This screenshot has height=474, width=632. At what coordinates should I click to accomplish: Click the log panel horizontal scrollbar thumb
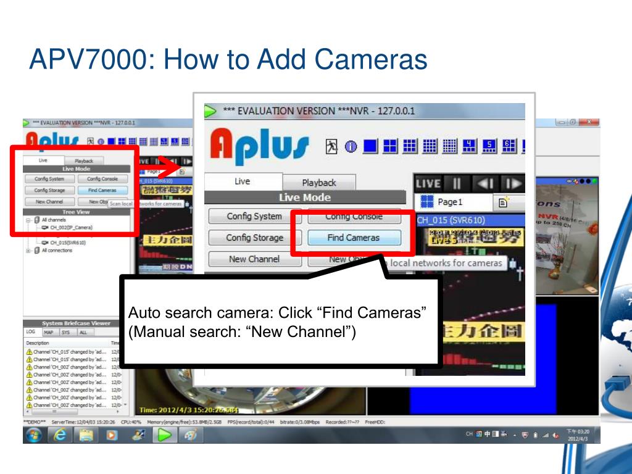tap(54, 412)
